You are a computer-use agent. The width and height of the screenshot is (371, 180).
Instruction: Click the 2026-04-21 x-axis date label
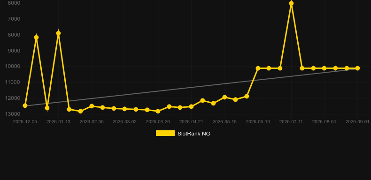pos(191,122)
